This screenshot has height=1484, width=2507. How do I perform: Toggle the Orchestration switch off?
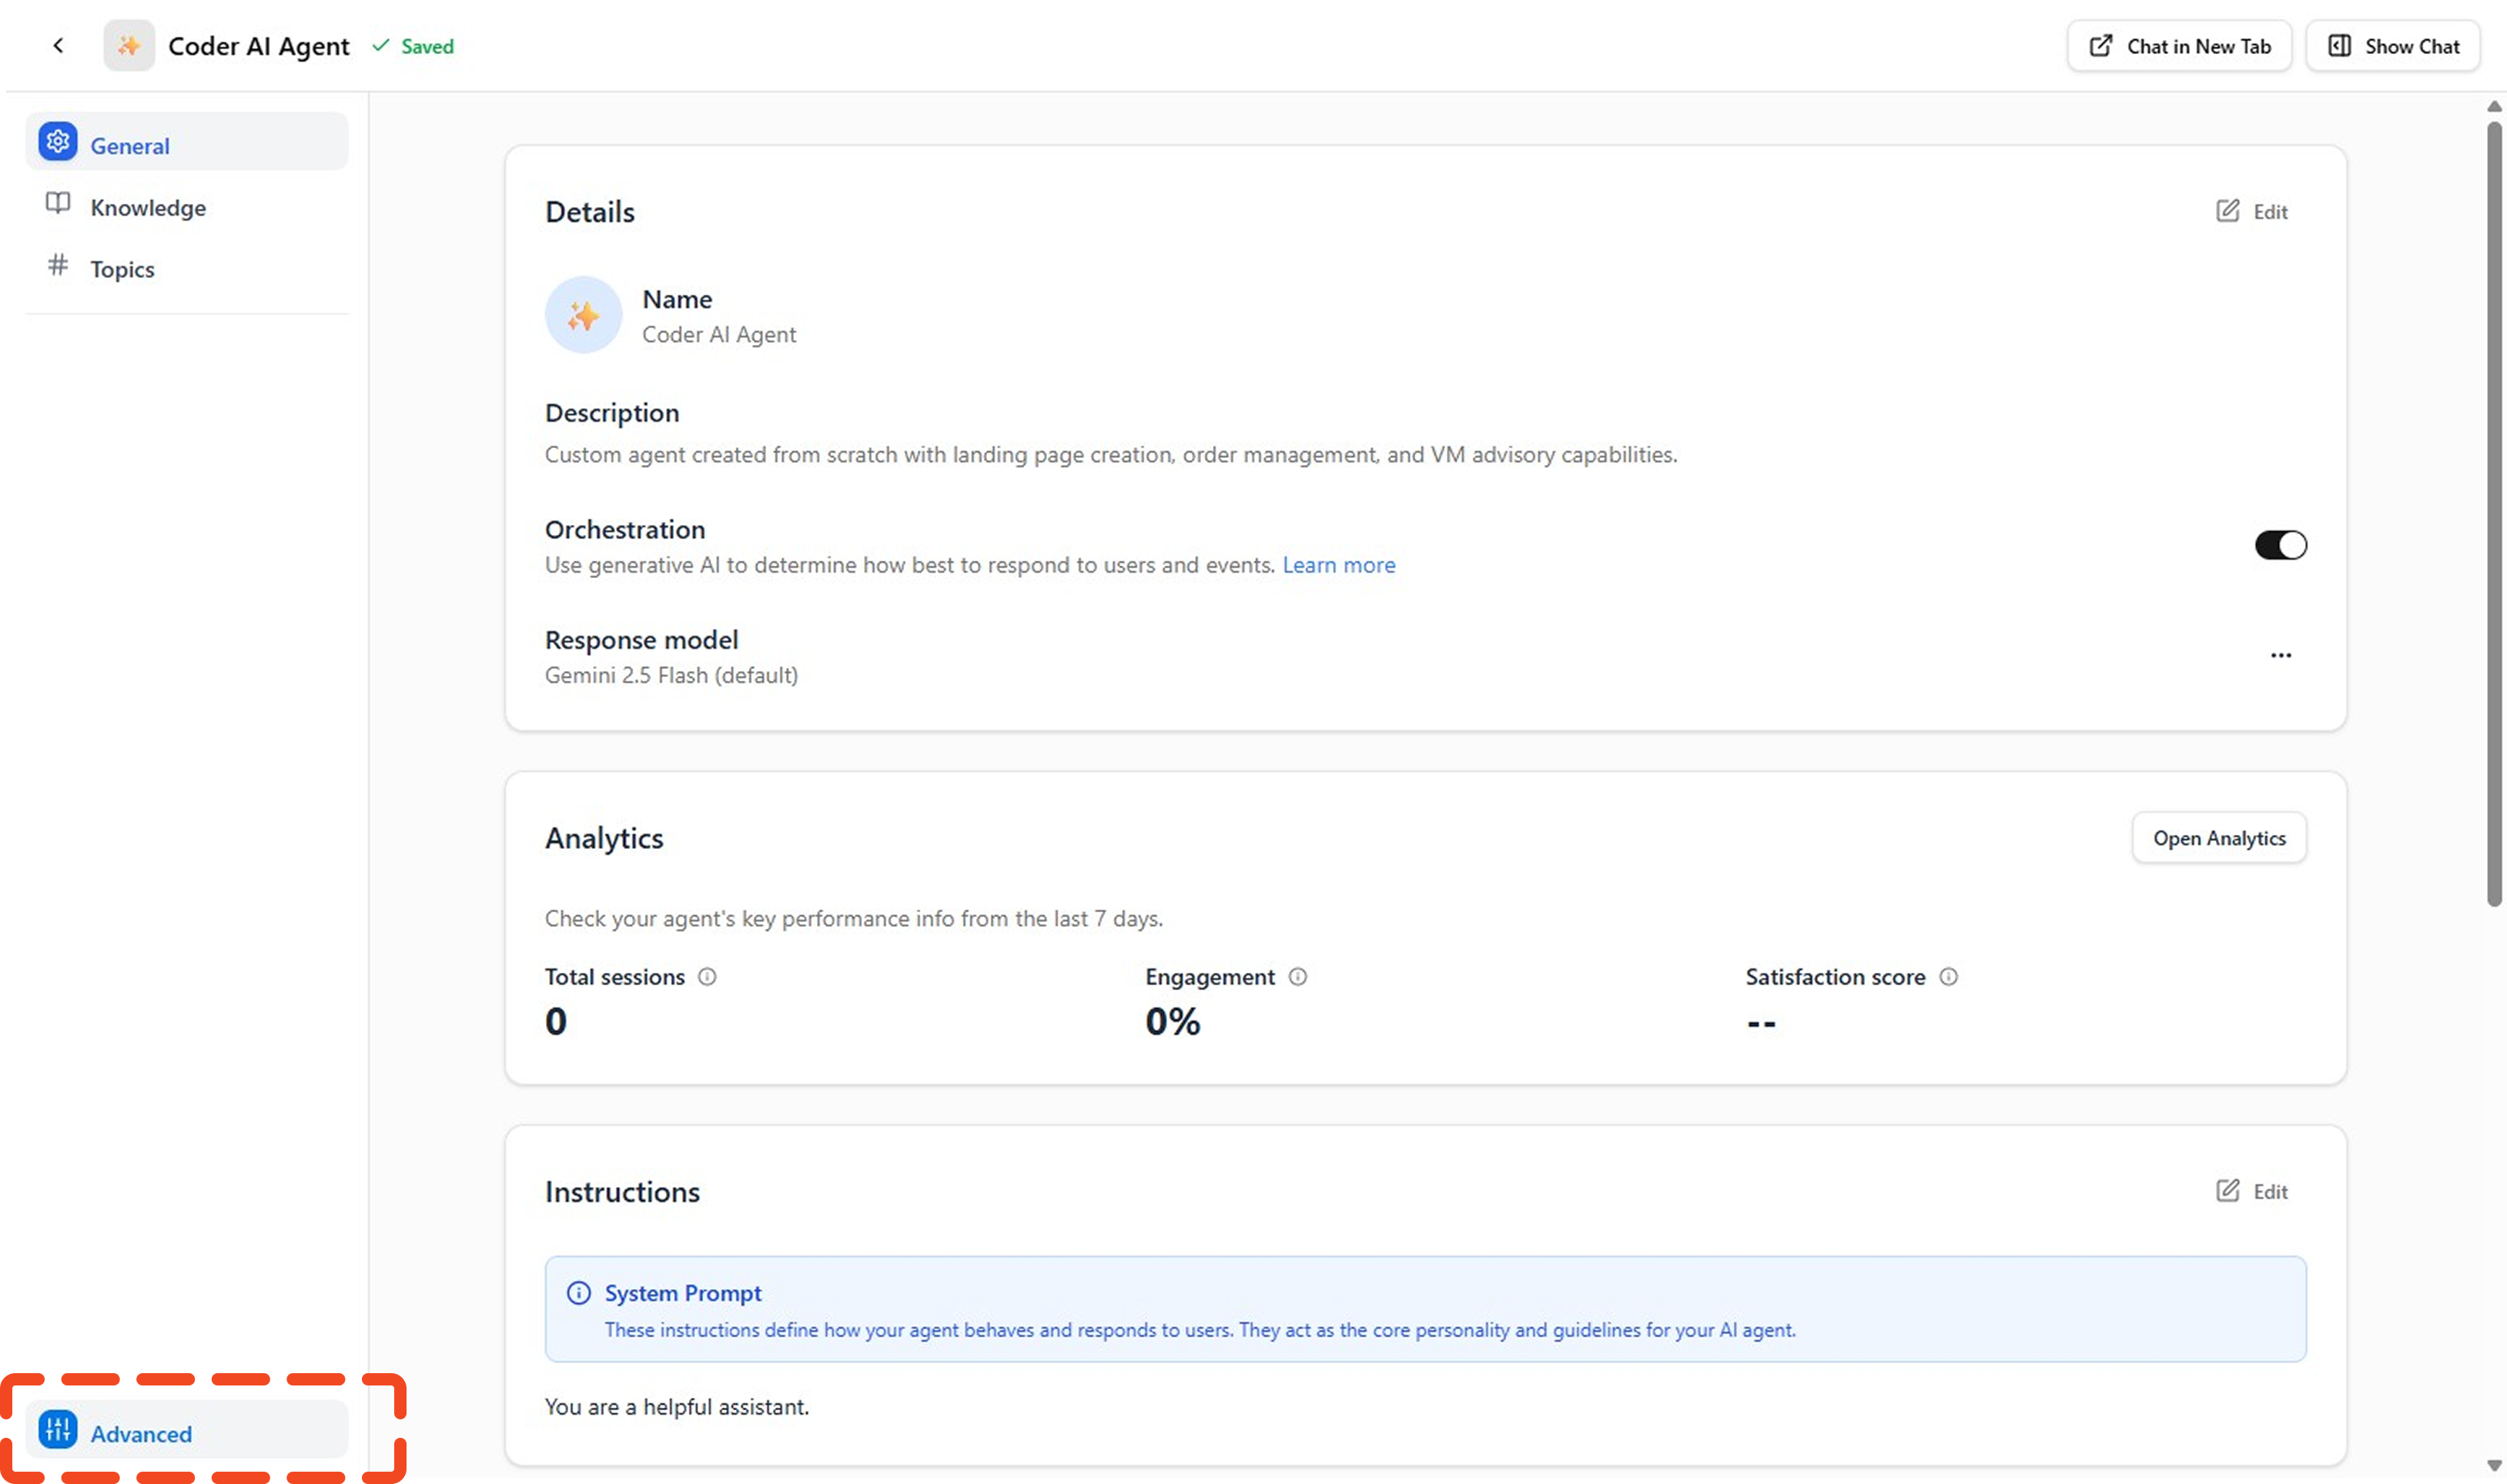pyautogui.click(x=2280, y=545)
